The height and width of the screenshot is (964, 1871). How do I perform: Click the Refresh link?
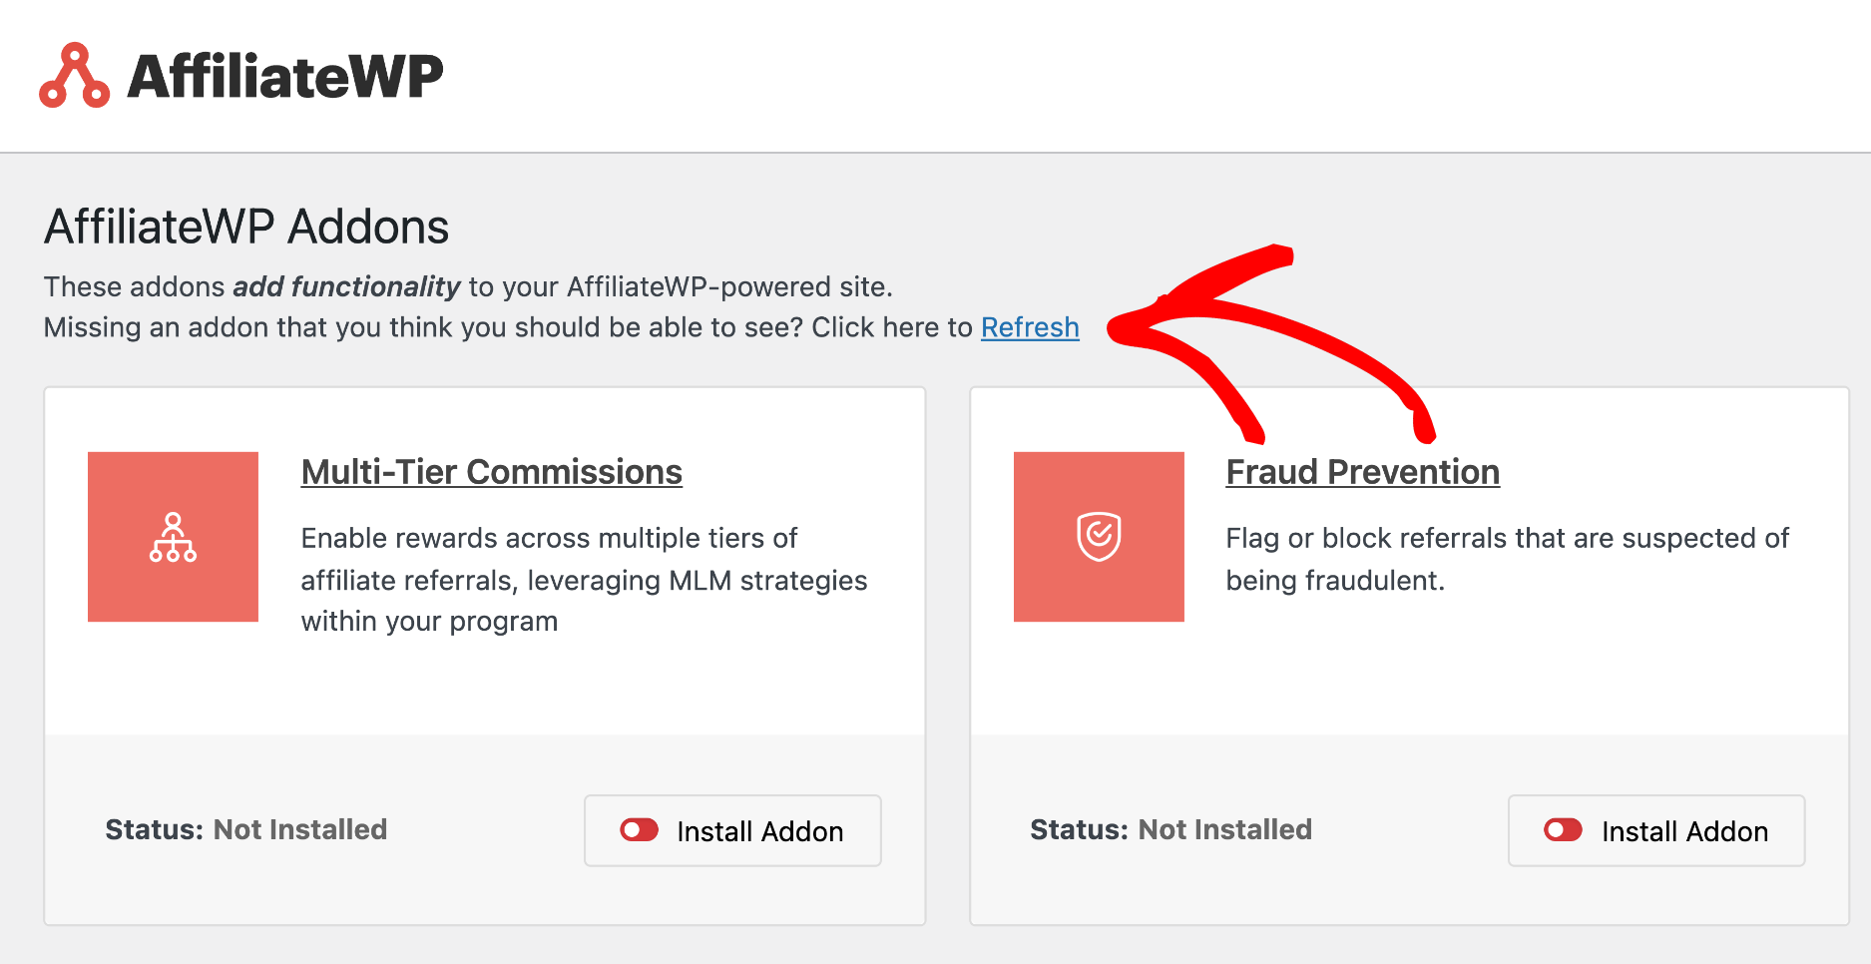pyautogui.click(x=1030, y=327)
